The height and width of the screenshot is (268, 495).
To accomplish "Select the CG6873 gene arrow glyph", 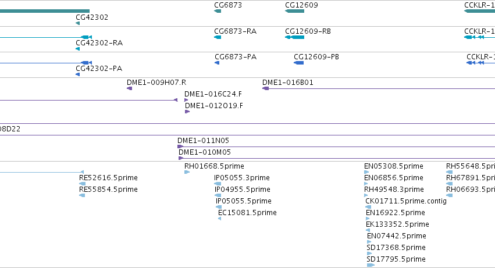I will [x=218, y=11].
